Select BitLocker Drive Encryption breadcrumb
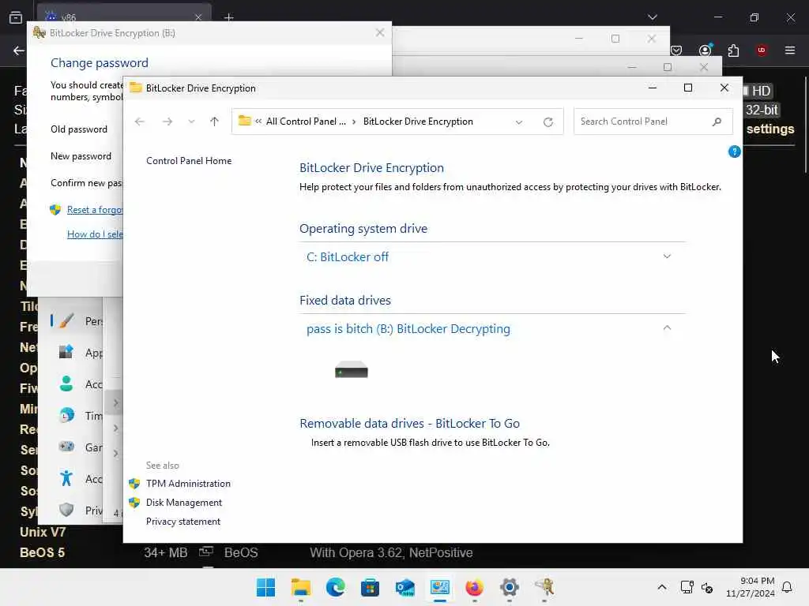Screen dimensions: 809x606 coord(418,122)
